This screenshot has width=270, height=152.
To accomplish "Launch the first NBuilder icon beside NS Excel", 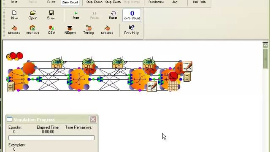I will tap(14, 30).
